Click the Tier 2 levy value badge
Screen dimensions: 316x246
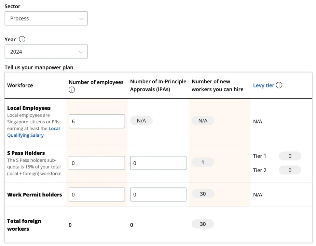coord(290,170)
